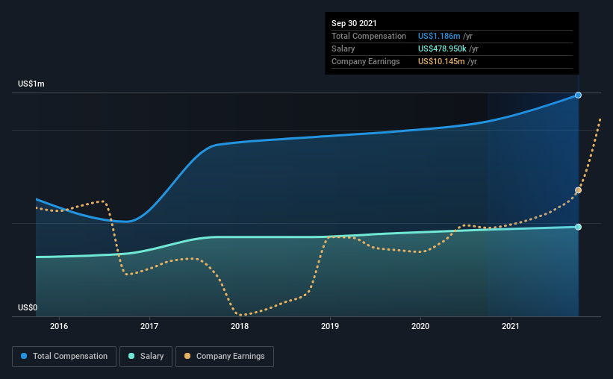Image resolution: width=613 pixels, height=379 pixels.
Task: Click the Salary data point marker
Action: (578, 227)
